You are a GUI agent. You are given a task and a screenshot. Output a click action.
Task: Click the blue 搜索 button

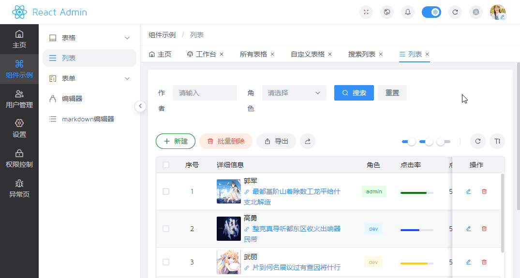click(354, 93)
